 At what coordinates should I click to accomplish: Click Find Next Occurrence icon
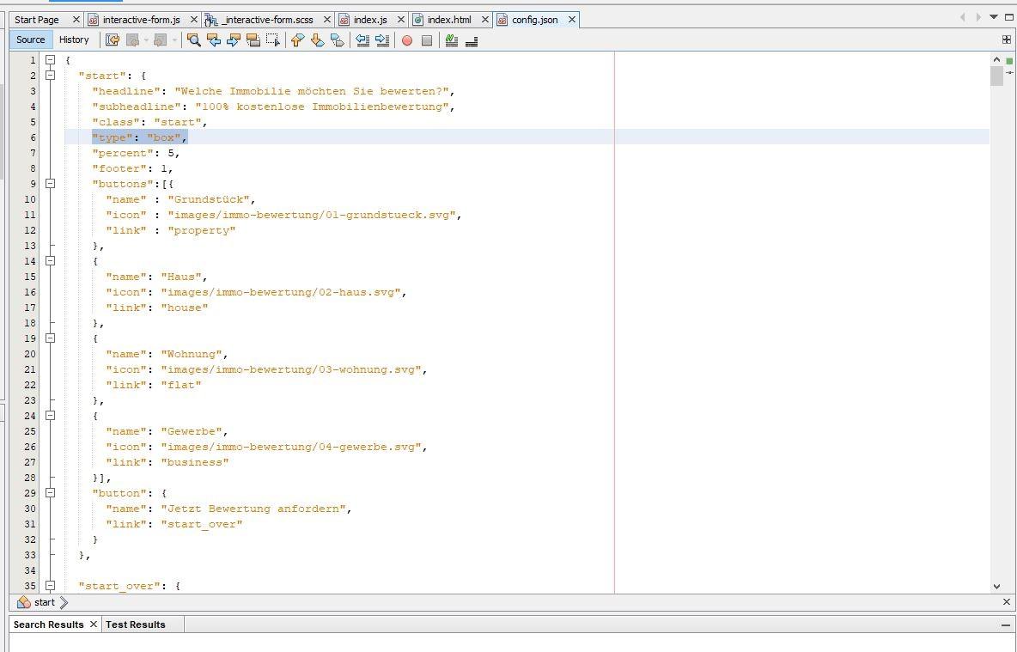point(234,40)
